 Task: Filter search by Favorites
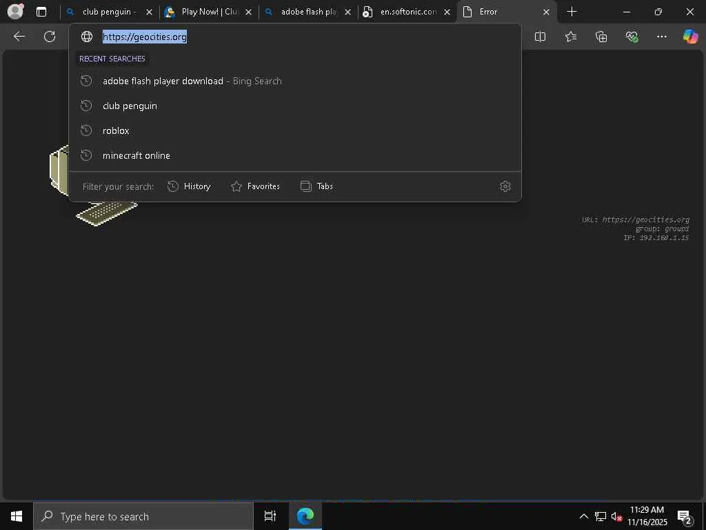255,186
